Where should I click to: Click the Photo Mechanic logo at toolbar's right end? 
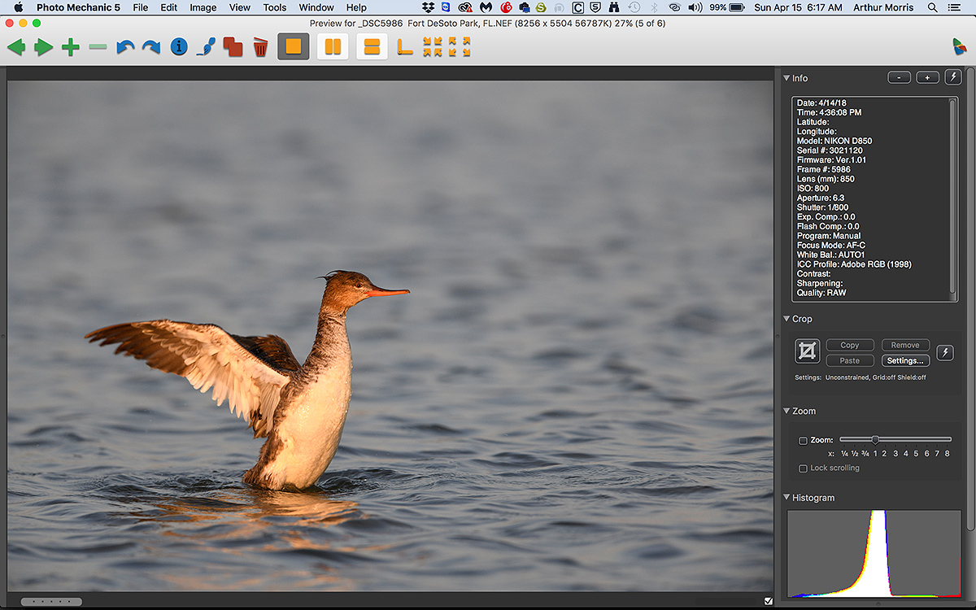click(x=961, y=47)
